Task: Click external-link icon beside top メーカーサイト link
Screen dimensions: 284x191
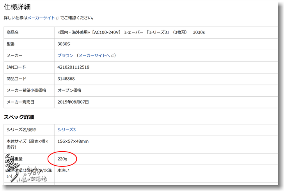Action: pyautogui.click(x=57, y=18)
